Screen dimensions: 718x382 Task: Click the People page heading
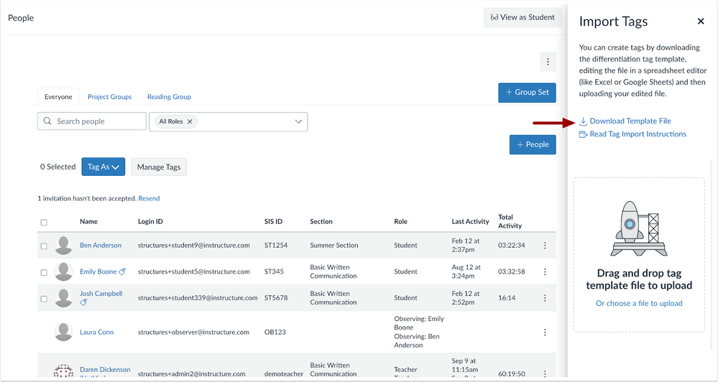21,18
